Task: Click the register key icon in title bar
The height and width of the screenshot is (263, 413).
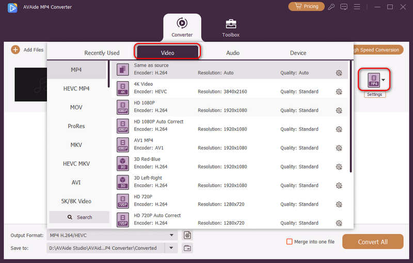Action: 331,7
